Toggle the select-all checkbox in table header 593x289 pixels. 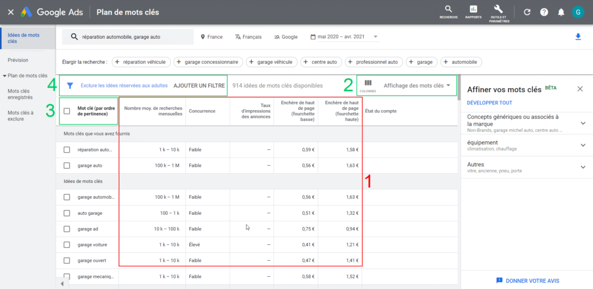67,111
